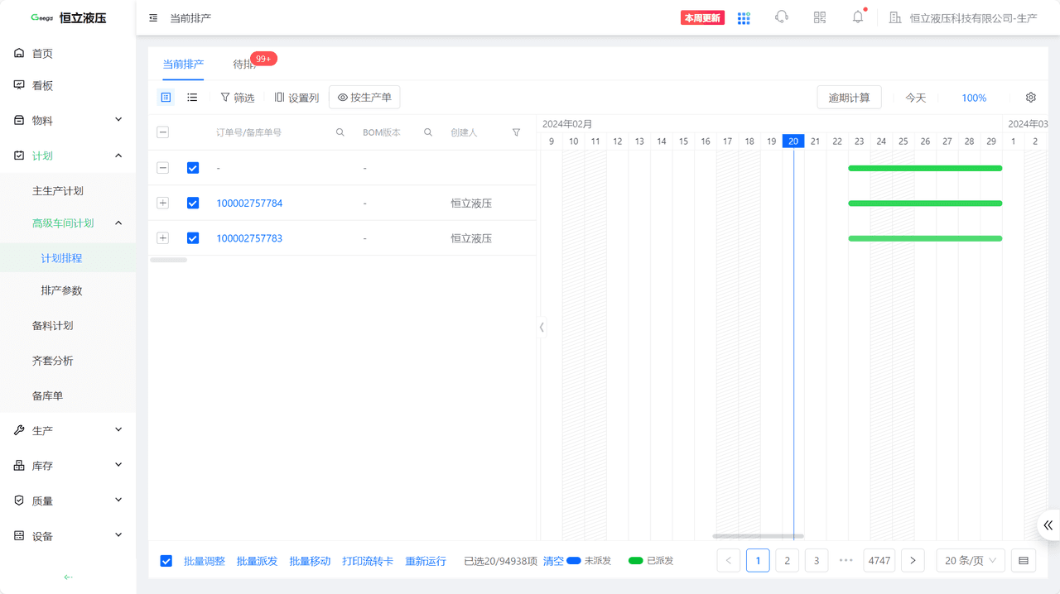The image size is (1060, 594).
Task: Click 批量派发 link
Action: [258, 561]
